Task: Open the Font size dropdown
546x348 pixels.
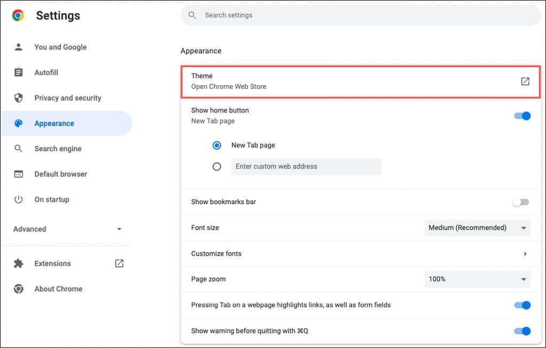Action: pos(477,228)
